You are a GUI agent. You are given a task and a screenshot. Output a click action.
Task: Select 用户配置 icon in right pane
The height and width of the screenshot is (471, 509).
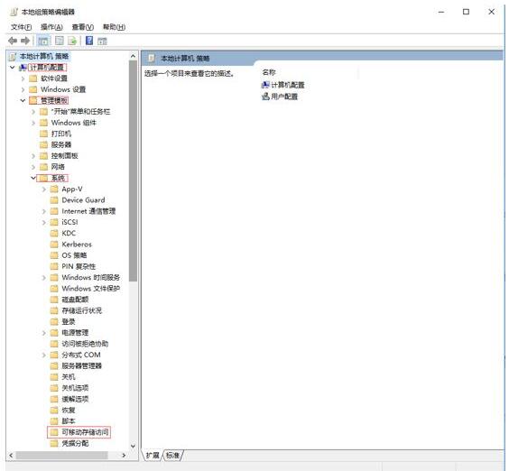265,97
